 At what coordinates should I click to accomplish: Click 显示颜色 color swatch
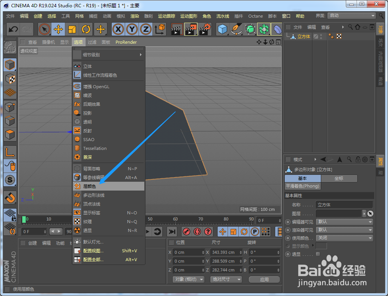(x=321, y=246)
